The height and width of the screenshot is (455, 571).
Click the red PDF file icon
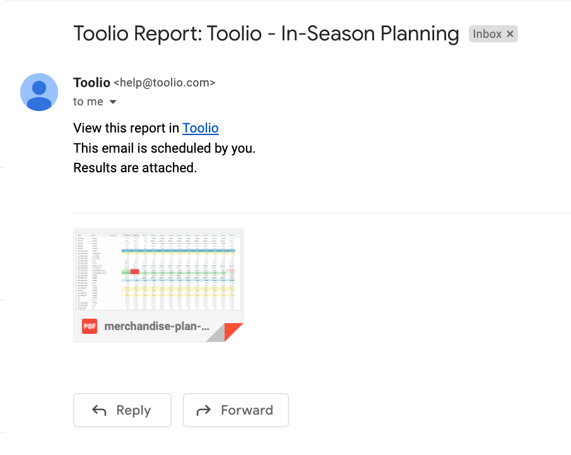90,326
